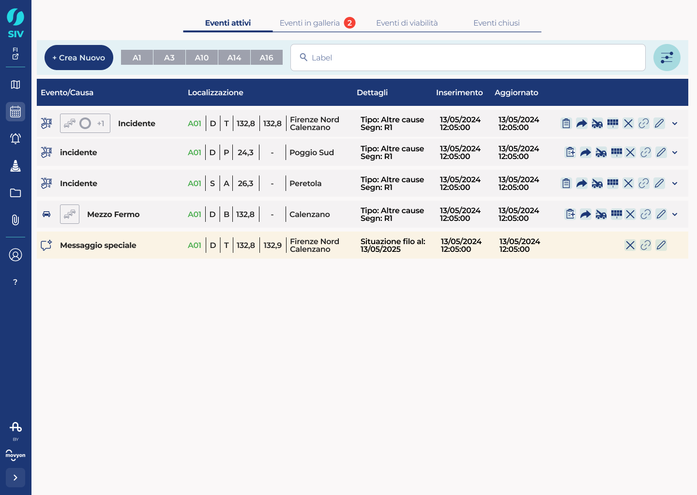Viewport: 697px width, 495px height.
Task: Open help question mark in sidebar
Action: (x=15, y=282)
